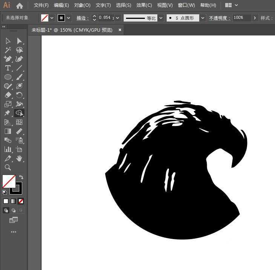Viewport: 275px width, 270px height.
Task: Open the 效果(C) menu
Action: coord(144,5)
